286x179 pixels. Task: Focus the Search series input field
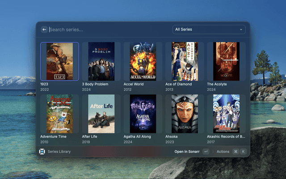coord(107,30)
